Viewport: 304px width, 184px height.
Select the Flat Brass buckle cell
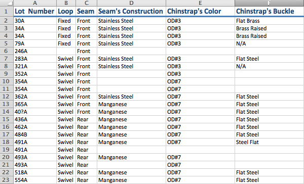pos(270,21)
